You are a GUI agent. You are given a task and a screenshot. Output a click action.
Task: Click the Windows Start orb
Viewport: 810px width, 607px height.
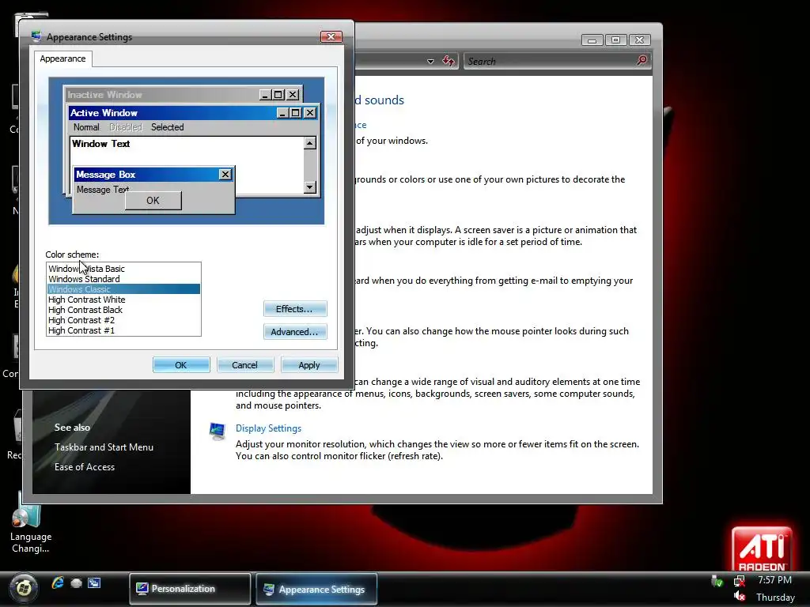(x=24, y=587)
